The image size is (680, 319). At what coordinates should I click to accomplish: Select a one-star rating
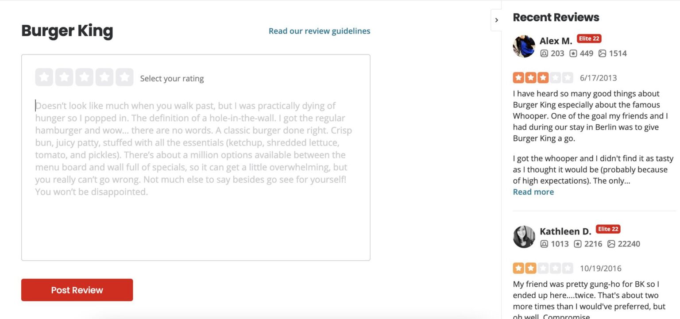pos(44,77)
